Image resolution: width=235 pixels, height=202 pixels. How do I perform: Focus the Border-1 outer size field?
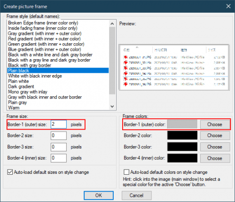pos(59,124)
